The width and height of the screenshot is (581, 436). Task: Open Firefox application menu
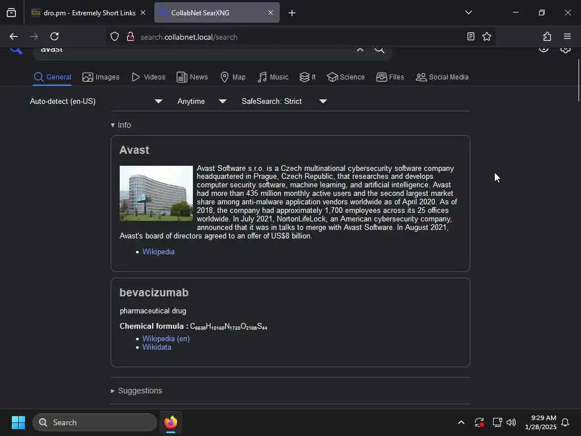tap(567, 36)
